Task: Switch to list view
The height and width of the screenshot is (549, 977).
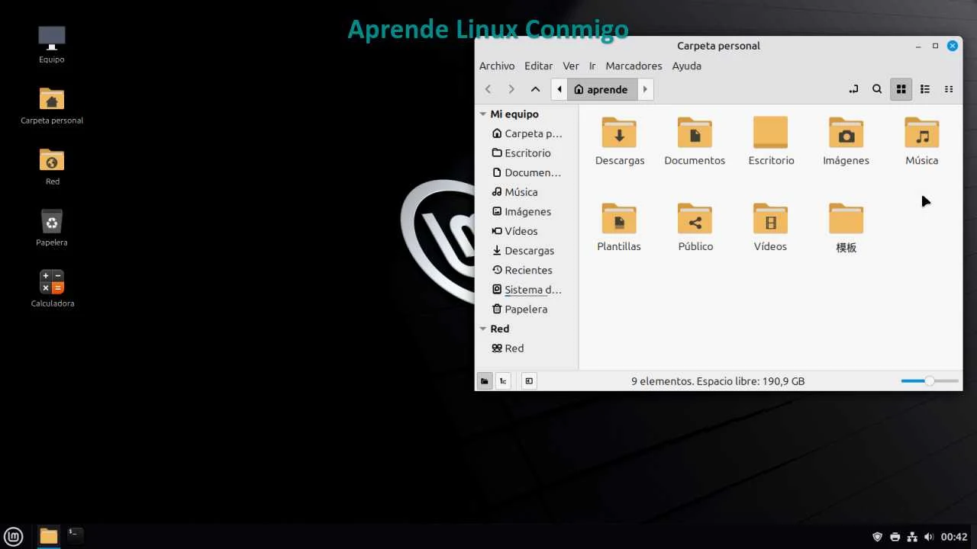Action: tap(924, 89)
